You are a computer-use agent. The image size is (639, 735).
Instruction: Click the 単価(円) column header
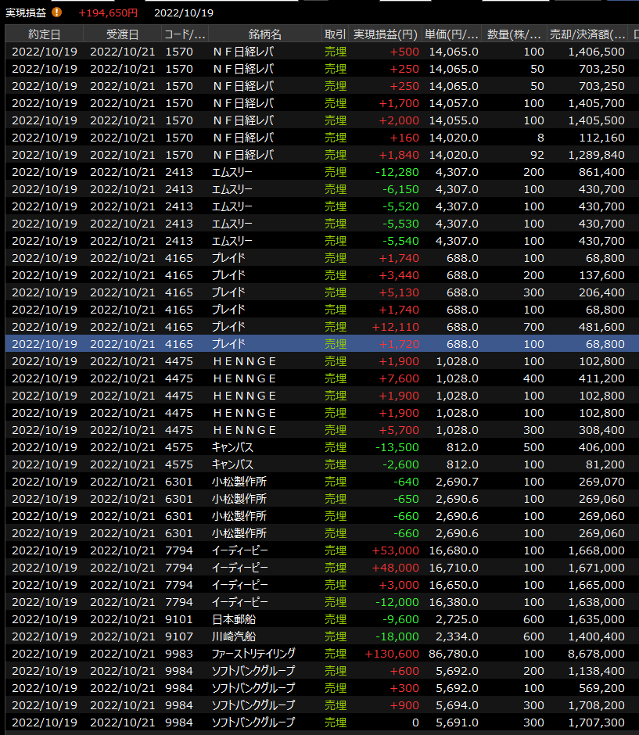451,34
